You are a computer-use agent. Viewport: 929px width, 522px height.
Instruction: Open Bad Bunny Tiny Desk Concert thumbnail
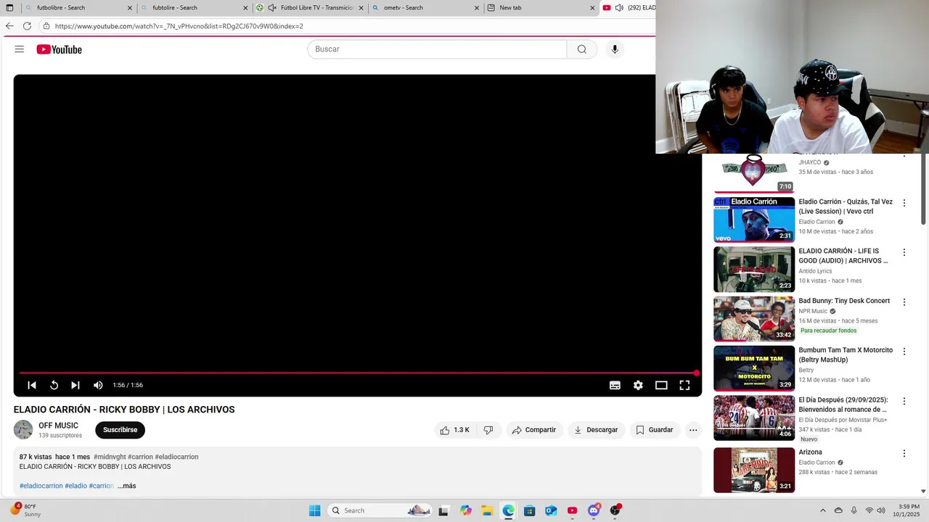(754, 318)
